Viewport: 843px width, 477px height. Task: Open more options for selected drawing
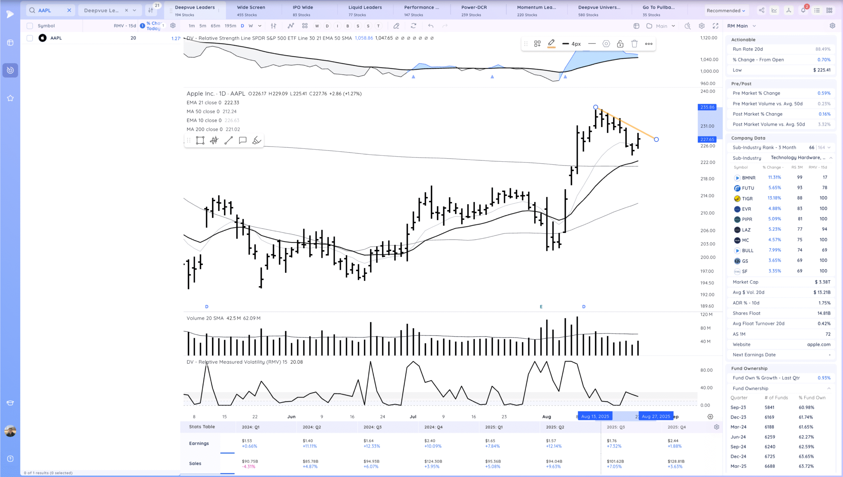point(649,44)
